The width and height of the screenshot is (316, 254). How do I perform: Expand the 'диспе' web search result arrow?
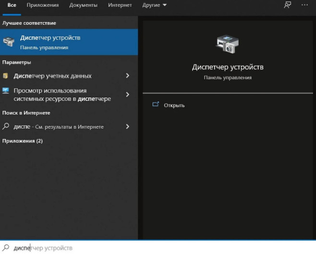[x=127, y=127]
